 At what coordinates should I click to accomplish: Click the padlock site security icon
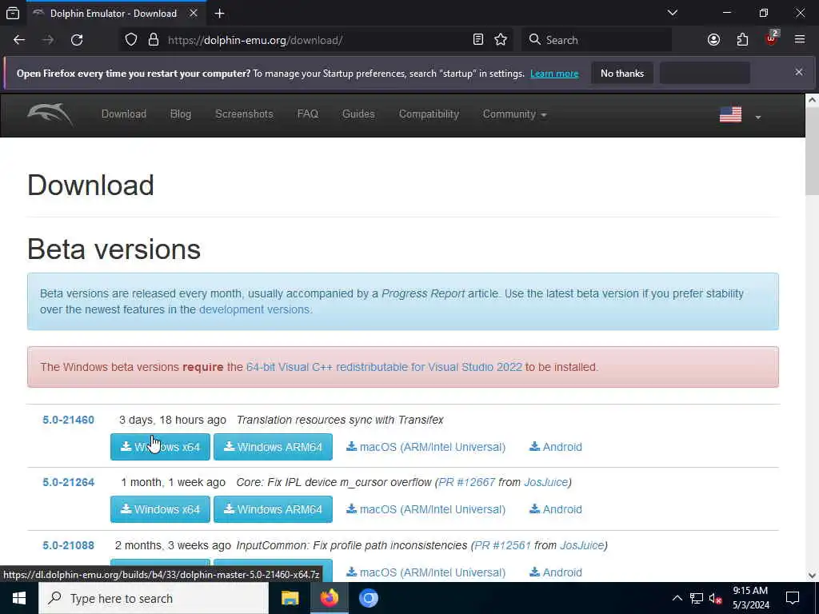[x=153, y=40]
